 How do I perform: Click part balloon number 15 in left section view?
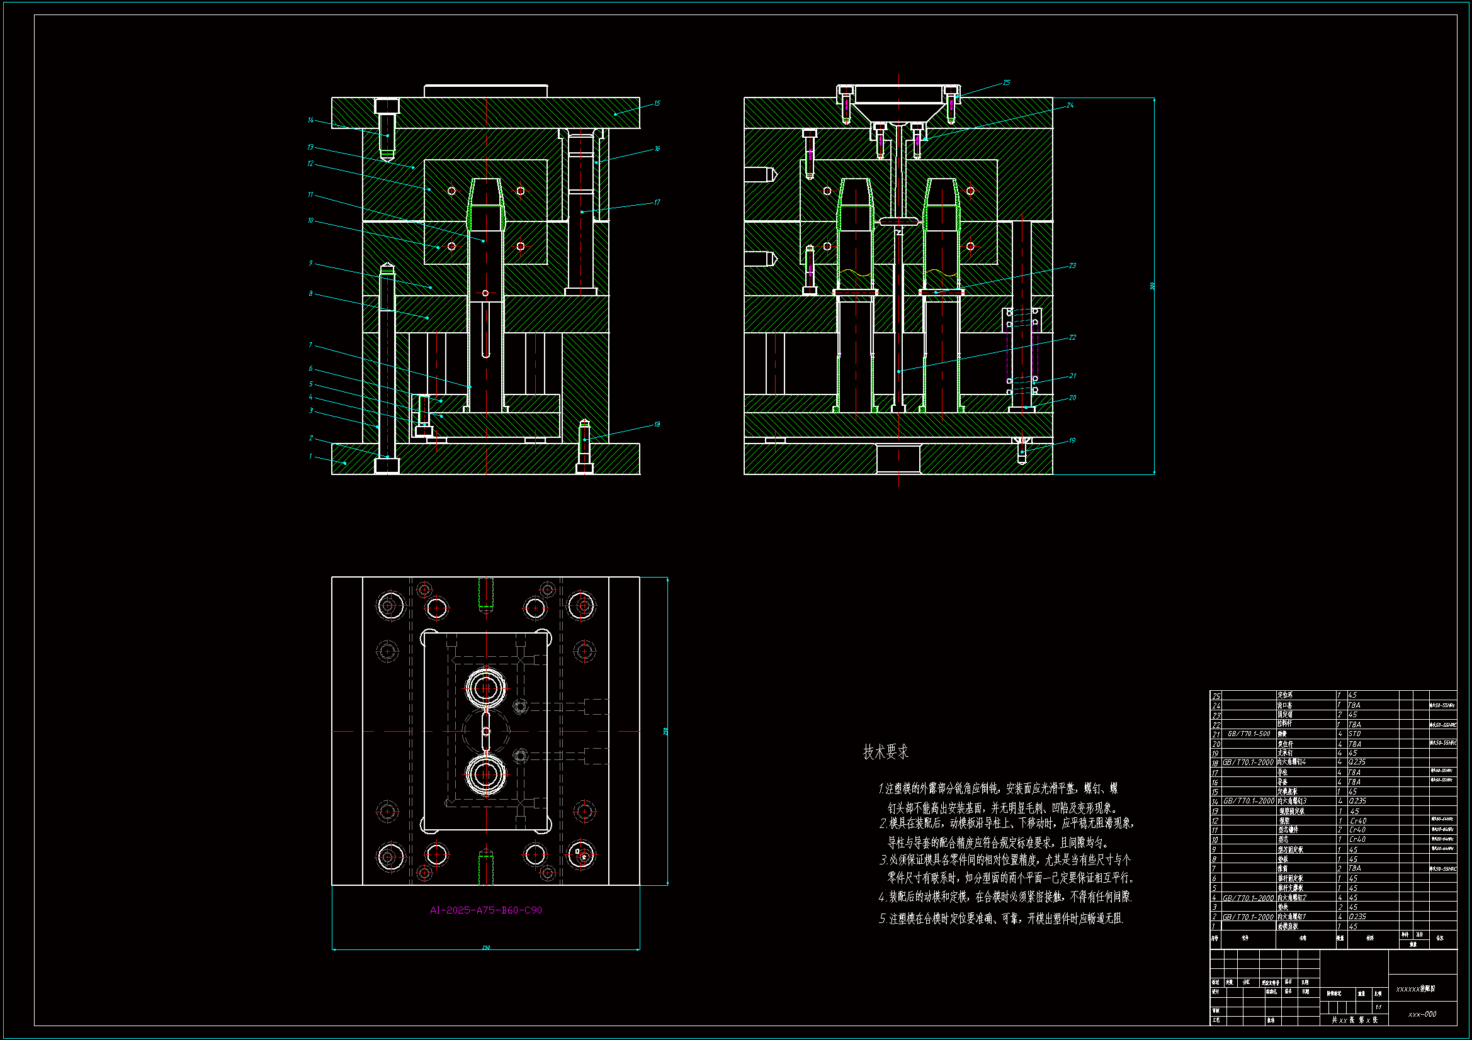pos(657,103)
